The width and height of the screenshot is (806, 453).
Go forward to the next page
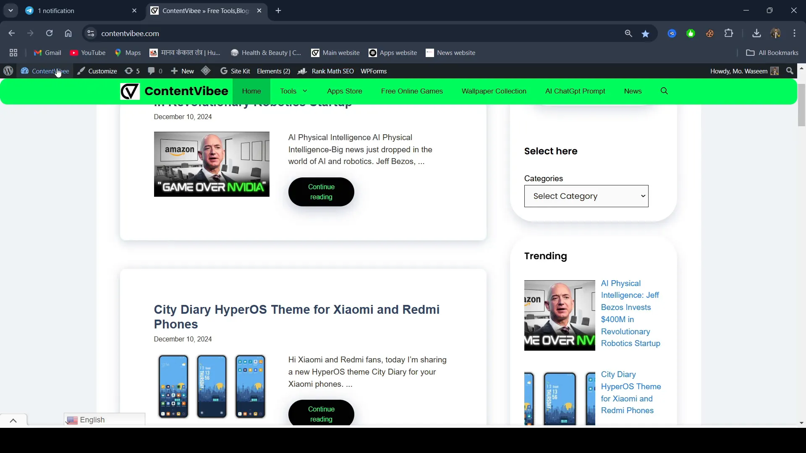point(30,34)
